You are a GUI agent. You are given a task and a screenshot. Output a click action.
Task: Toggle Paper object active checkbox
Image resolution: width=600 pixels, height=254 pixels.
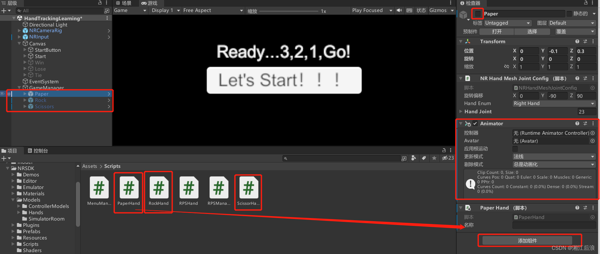coord(478,14)
